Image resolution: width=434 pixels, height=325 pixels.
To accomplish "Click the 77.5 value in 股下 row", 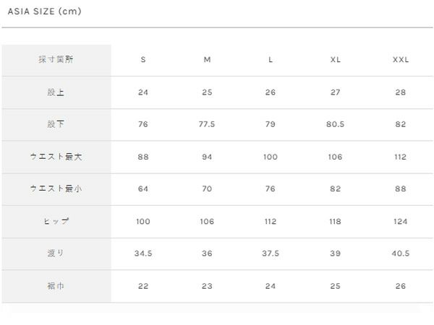I will pyautogui.click(x=207, y=124).
